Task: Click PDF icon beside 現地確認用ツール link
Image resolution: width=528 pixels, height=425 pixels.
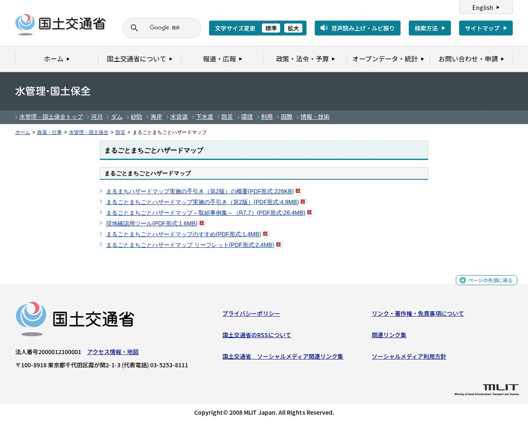Action: [x=202, y=223]
